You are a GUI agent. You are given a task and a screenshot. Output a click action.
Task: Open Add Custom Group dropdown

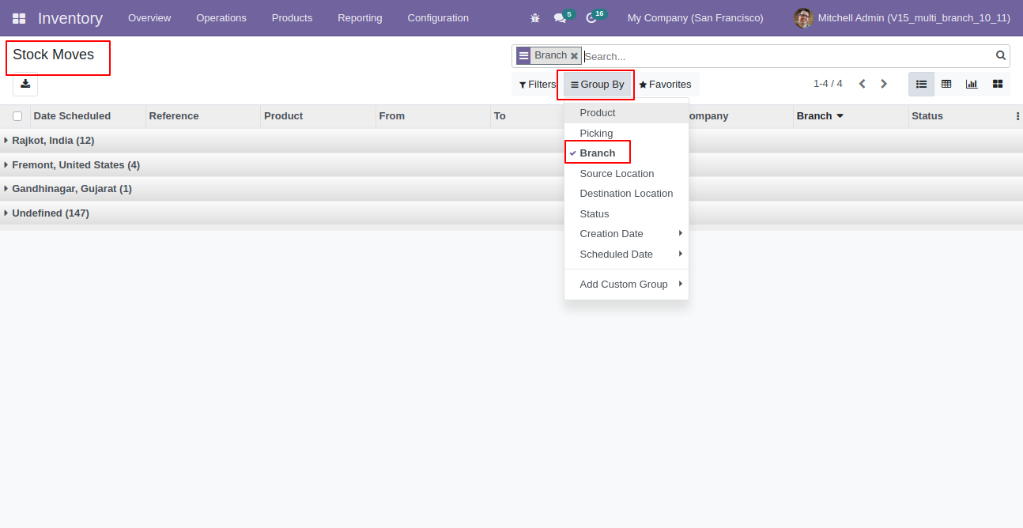(626, 285)
